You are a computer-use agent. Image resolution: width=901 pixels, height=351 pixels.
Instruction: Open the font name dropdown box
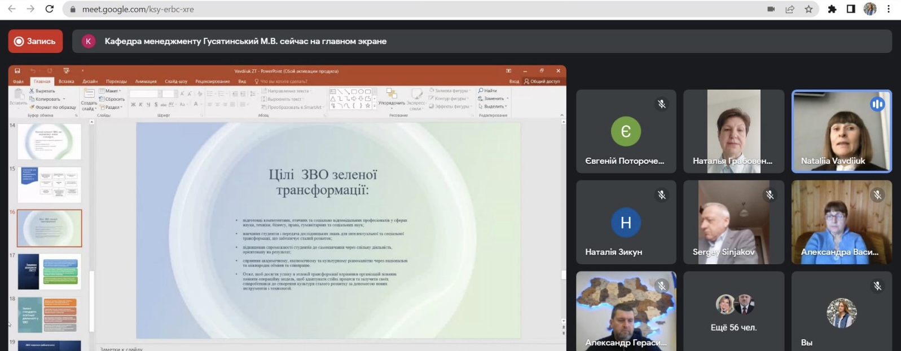pos(146,94)
